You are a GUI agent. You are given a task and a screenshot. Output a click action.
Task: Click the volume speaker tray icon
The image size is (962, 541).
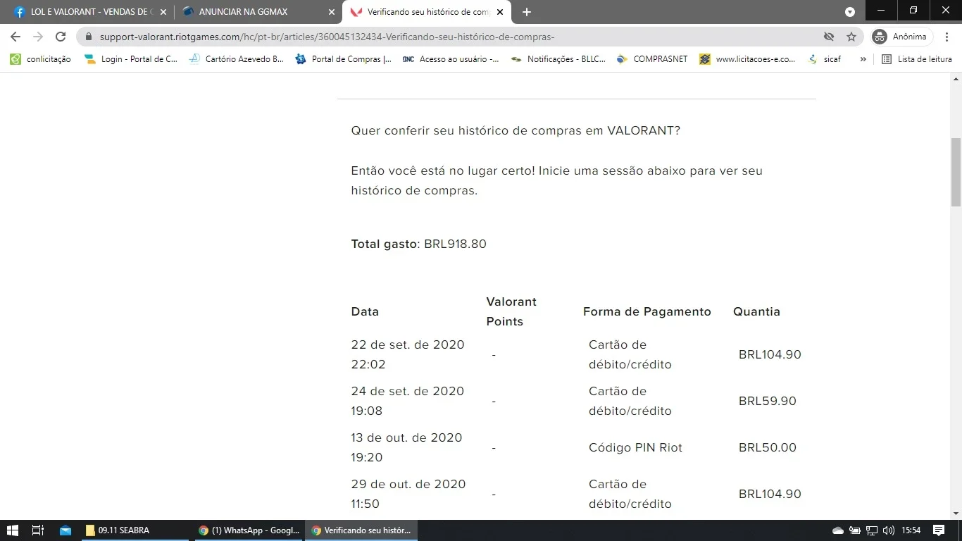coord(889,530)
